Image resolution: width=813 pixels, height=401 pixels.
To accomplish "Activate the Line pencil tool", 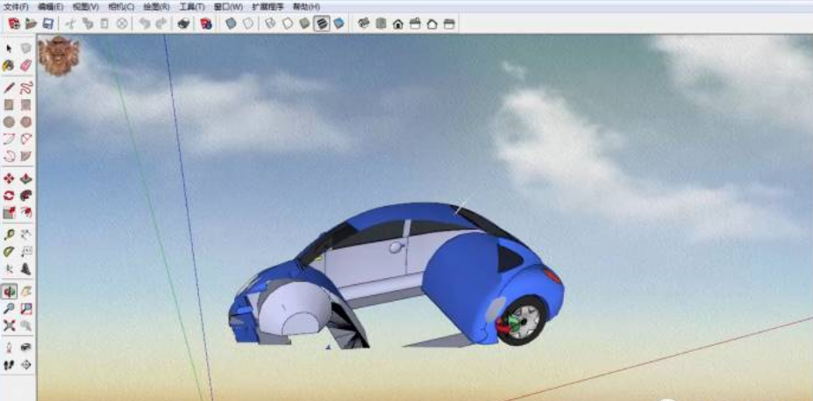I will pos(9,88).
